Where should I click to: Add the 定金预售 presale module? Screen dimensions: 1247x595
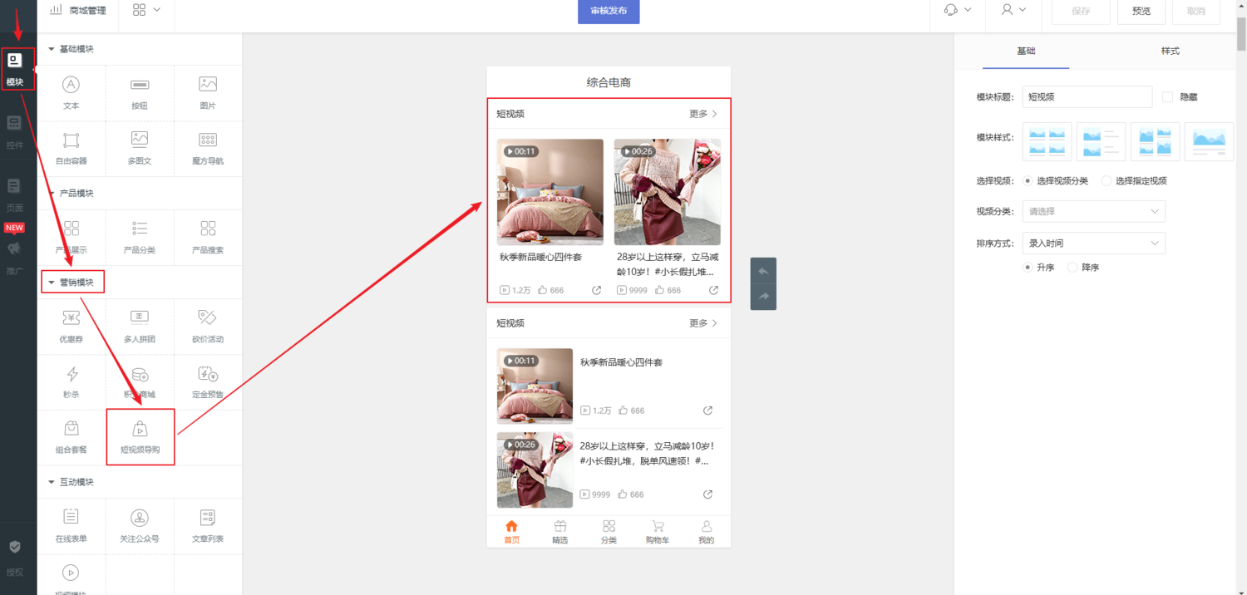click(x=208, y=382)
